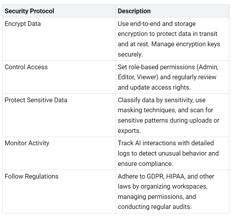The width and height of the screenshot is (232, 216).
Task: Click the "Description" column header
Action: pyautogui.click(x=134, y=11)
